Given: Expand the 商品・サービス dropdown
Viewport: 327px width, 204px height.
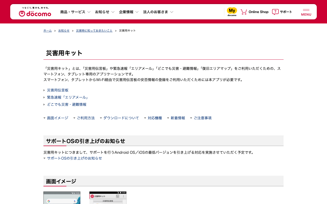Looking at the screenshot, I should 75,12.
